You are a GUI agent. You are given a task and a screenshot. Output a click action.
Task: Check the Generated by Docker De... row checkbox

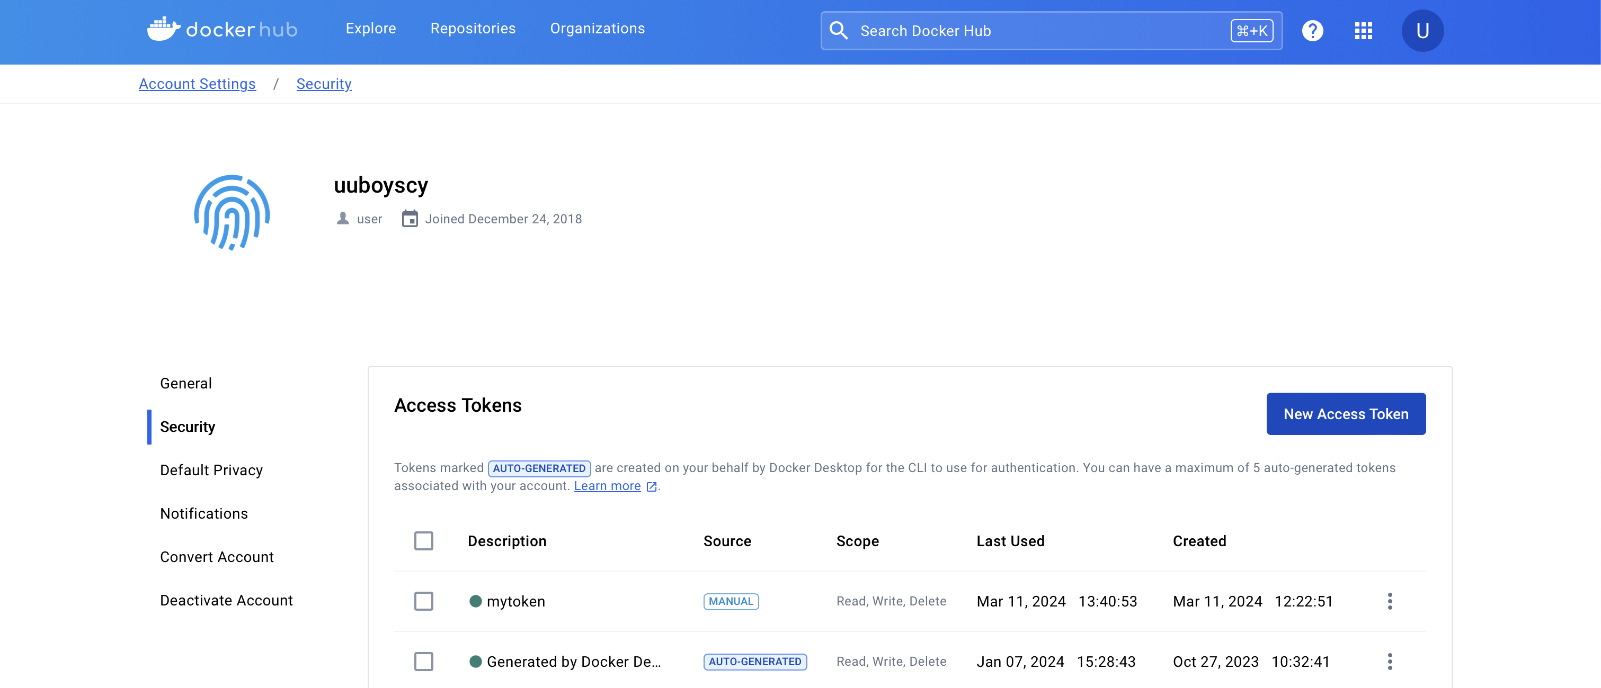pyautogui.click(x=423, y=662)
